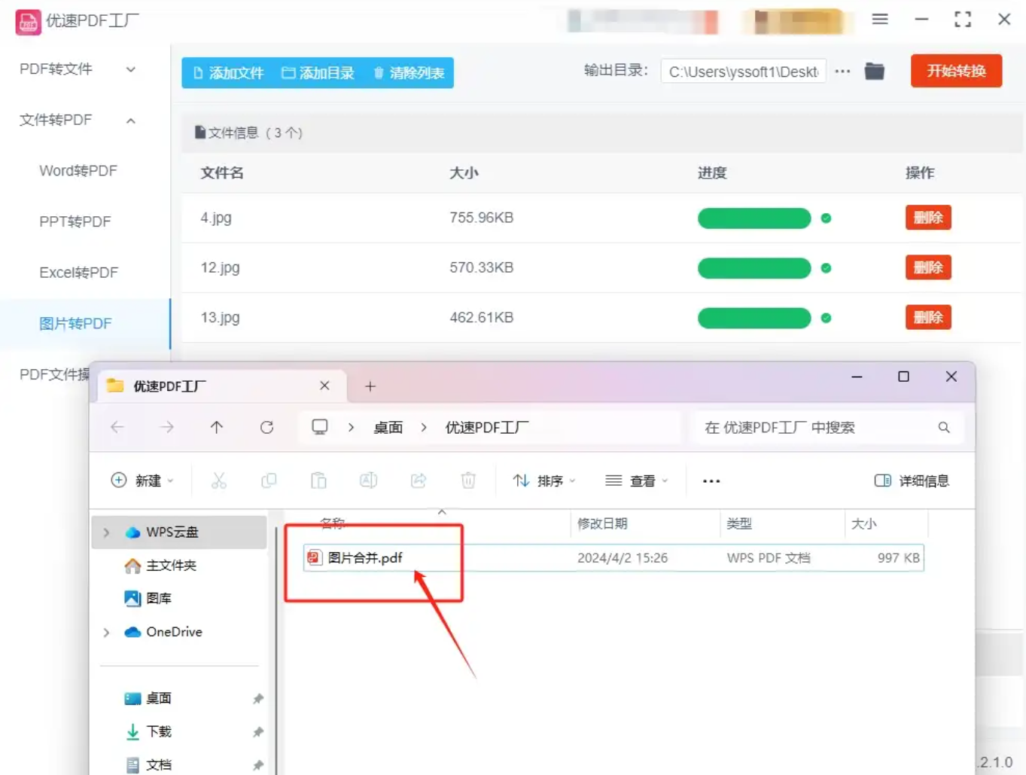Click the Paste icon in Explorer toolbar
Screen dimensions: 1026x775
point(318,481)
